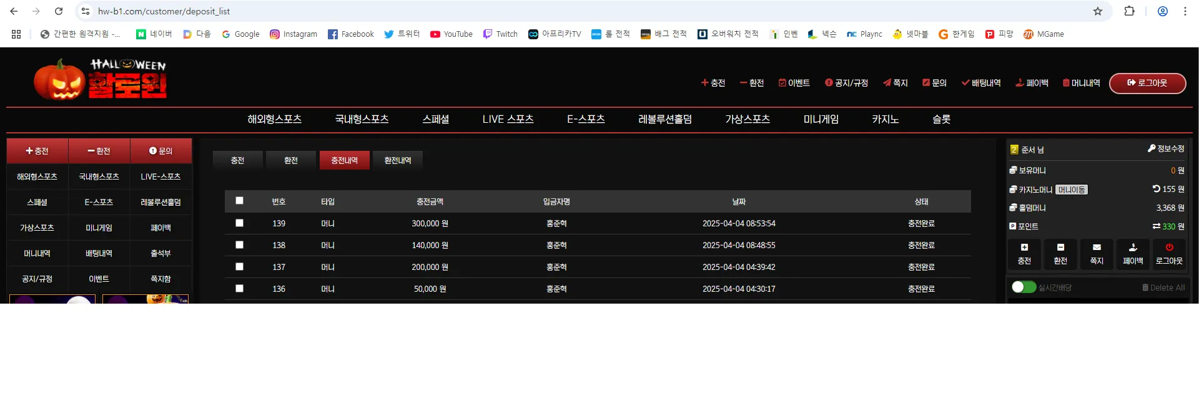
Task: Open the 쪽지 envelope icon in user panel
Action: pos(1097,248)
